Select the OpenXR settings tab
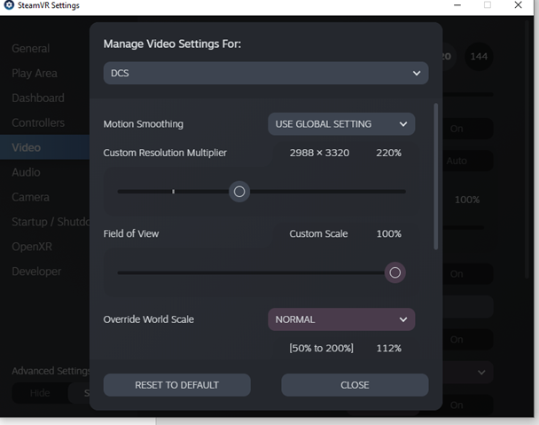Viewport: 539px width, 425px height. tap(32, 247)
